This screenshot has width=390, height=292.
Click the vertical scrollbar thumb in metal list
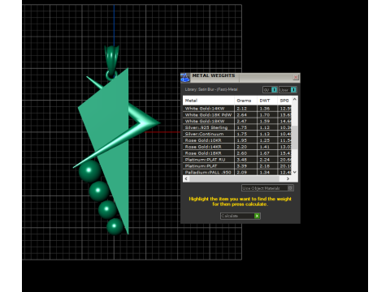pyautogui.click(x=295, y=137)
